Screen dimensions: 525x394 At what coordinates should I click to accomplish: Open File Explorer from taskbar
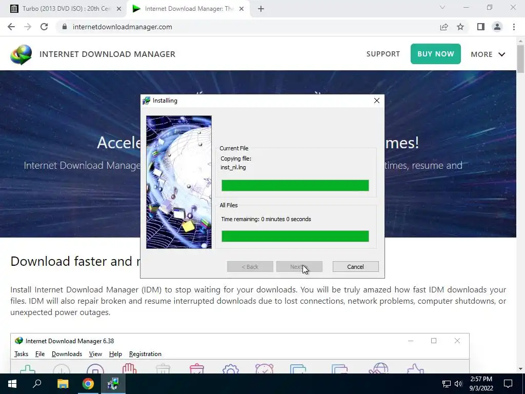coord(63,384)
